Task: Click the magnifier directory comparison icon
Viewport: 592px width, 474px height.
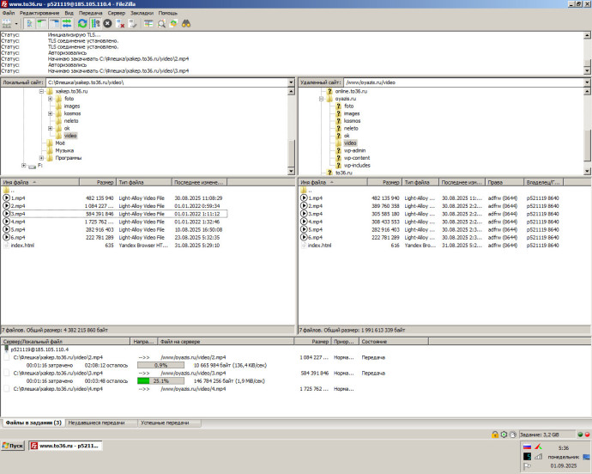Action: point(161,24)
